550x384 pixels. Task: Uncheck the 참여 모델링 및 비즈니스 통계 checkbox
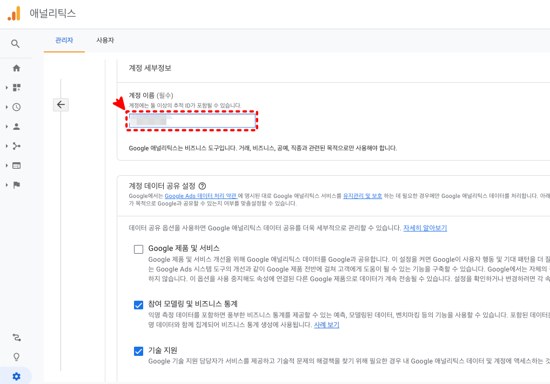[x=138, y=304]
